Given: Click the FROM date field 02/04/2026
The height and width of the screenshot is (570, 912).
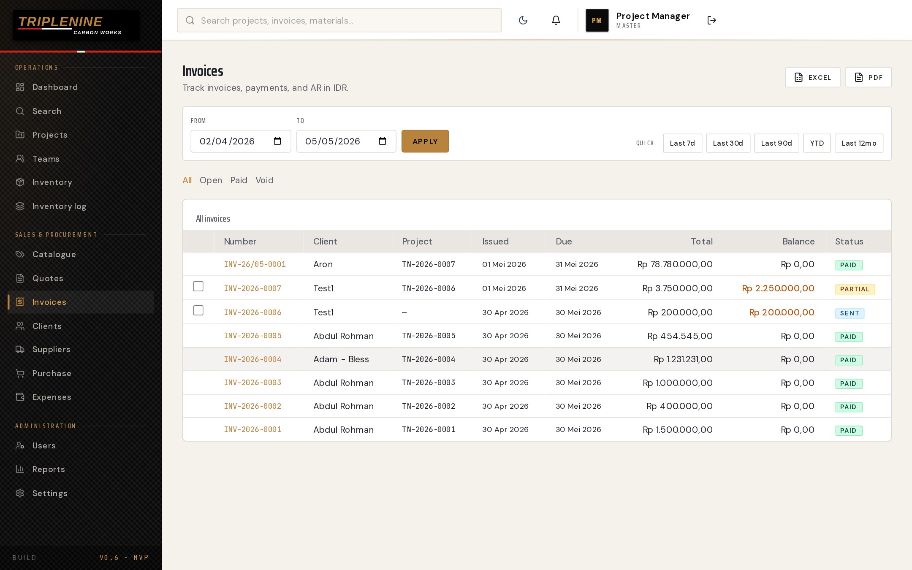Looking at the screenshot, I should [x=241, y=141].
